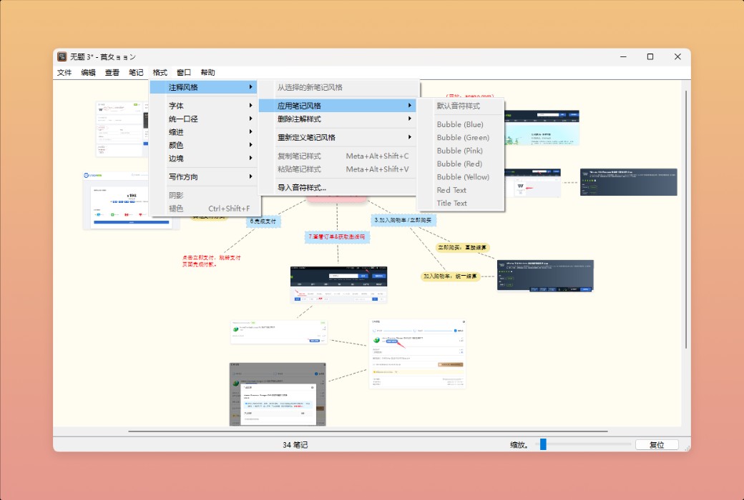Apply the Title Text style
Image resolution: width=744 pixels, height=500 pixels.
(451, 203)
